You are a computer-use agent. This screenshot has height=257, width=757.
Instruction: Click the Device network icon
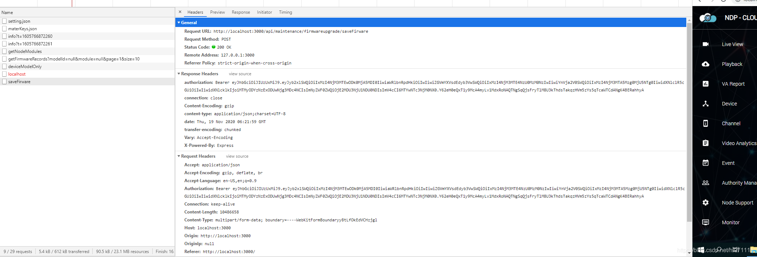705,104
